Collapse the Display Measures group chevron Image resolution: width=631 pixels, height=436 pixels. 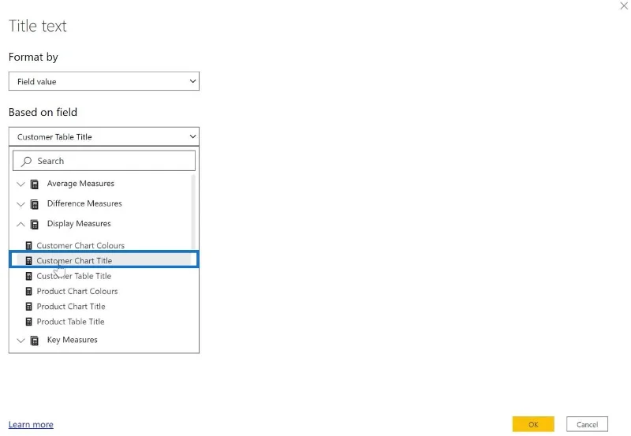[x=21, y=224]
